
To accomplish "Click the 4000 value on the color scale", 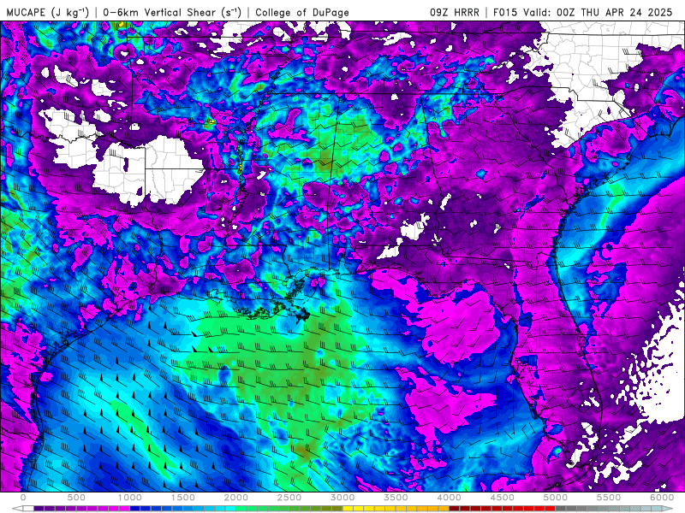I will [450, 498].
